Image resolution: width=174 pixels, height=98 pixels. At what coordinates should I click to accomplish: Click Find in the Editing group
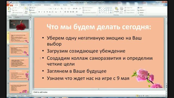140,8
